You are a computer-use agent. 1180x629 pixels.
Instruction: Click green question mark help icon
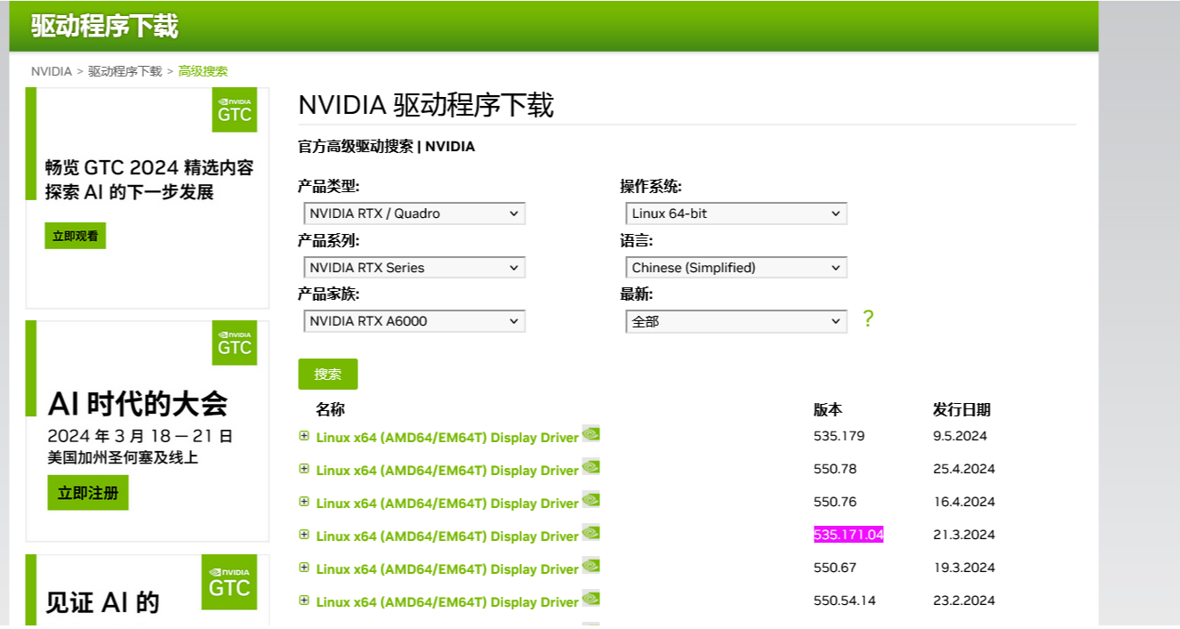868,319
